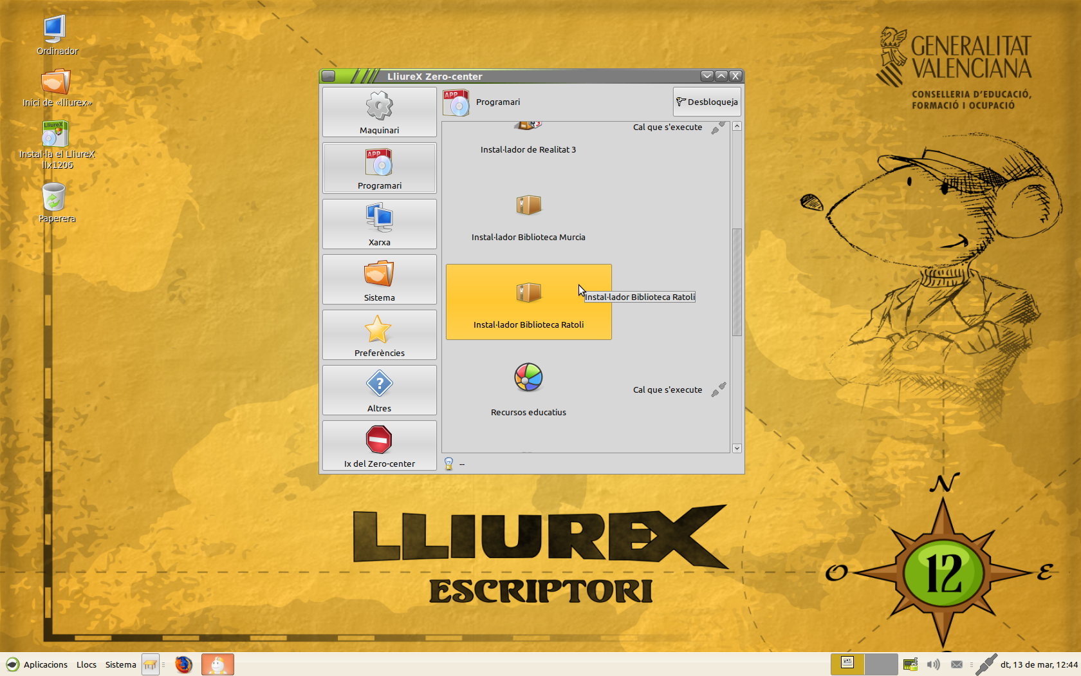
Task: Click the Instal·lador Biblioteca Murcia label
Action: 528,237
